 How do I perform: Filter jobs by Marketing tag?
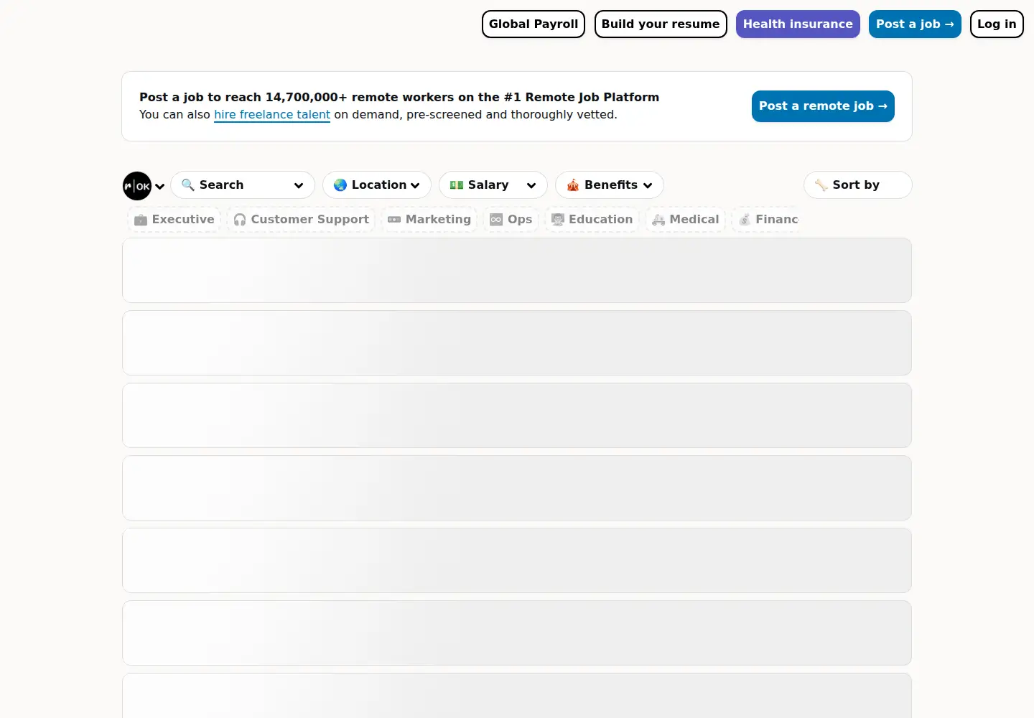(429, 220)
